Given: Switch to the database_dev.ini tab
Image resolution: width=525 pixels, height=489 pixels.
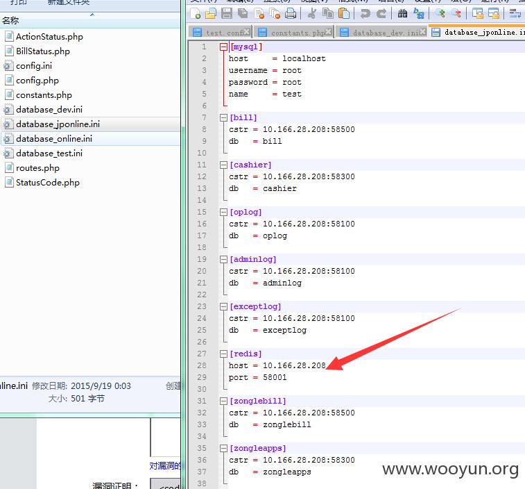Looking at the screenshot, I should coord(381,33).
